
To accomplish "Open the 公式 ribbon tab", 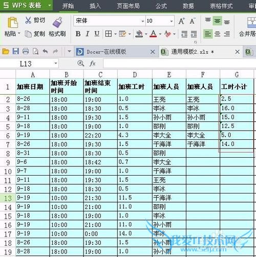I will click(161, 6).
